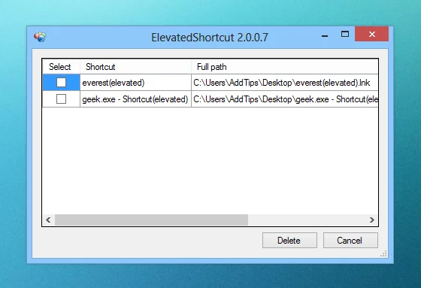Tick the checkbox for geek.exe - Shortcut(elevated)

(61, 99)
